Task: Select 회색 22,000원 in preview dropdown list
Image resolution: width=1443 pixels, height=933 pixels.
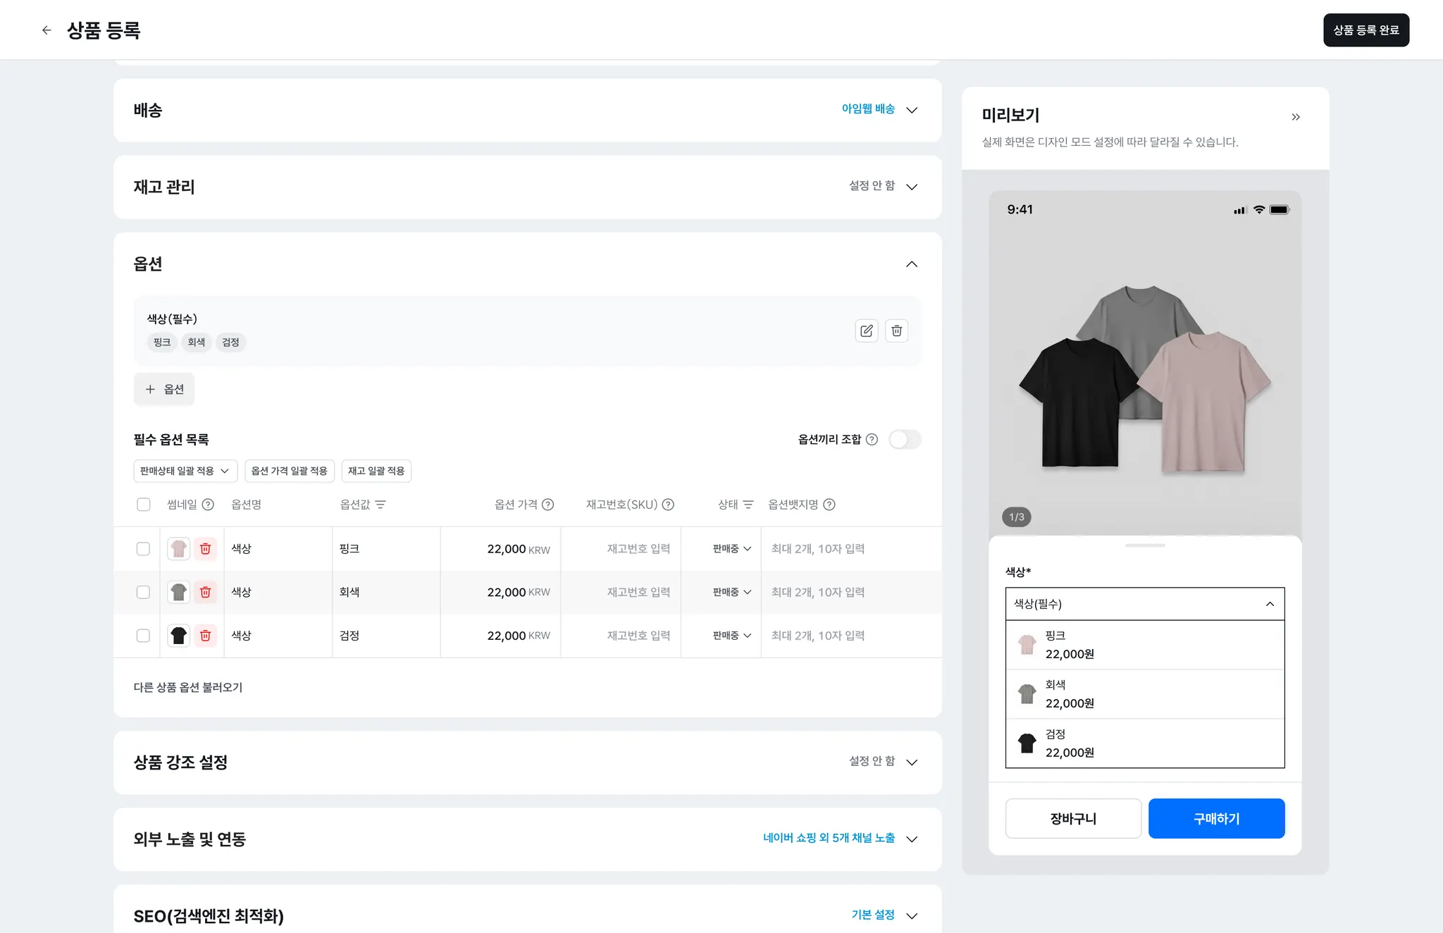Action: click(1144, 694)
